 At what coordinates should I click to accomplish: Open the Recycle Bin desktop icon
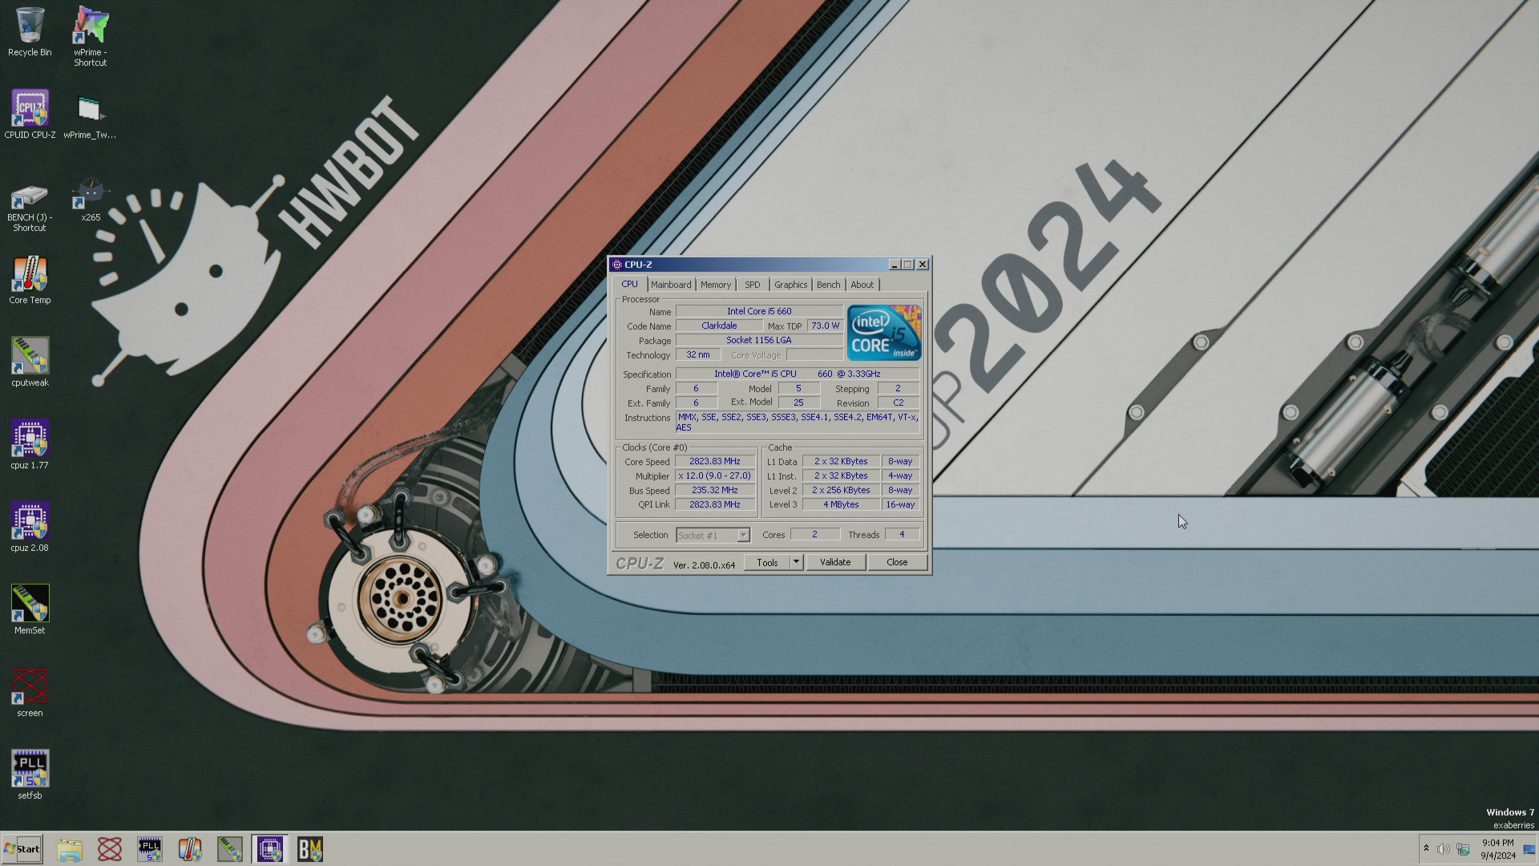(x=30, y=32)
